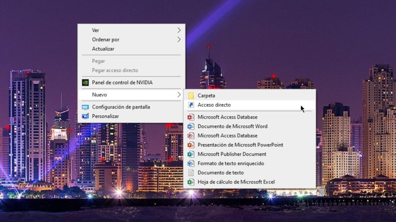Click the Hoja de cálculo Excel icon

tap(191, 182)
